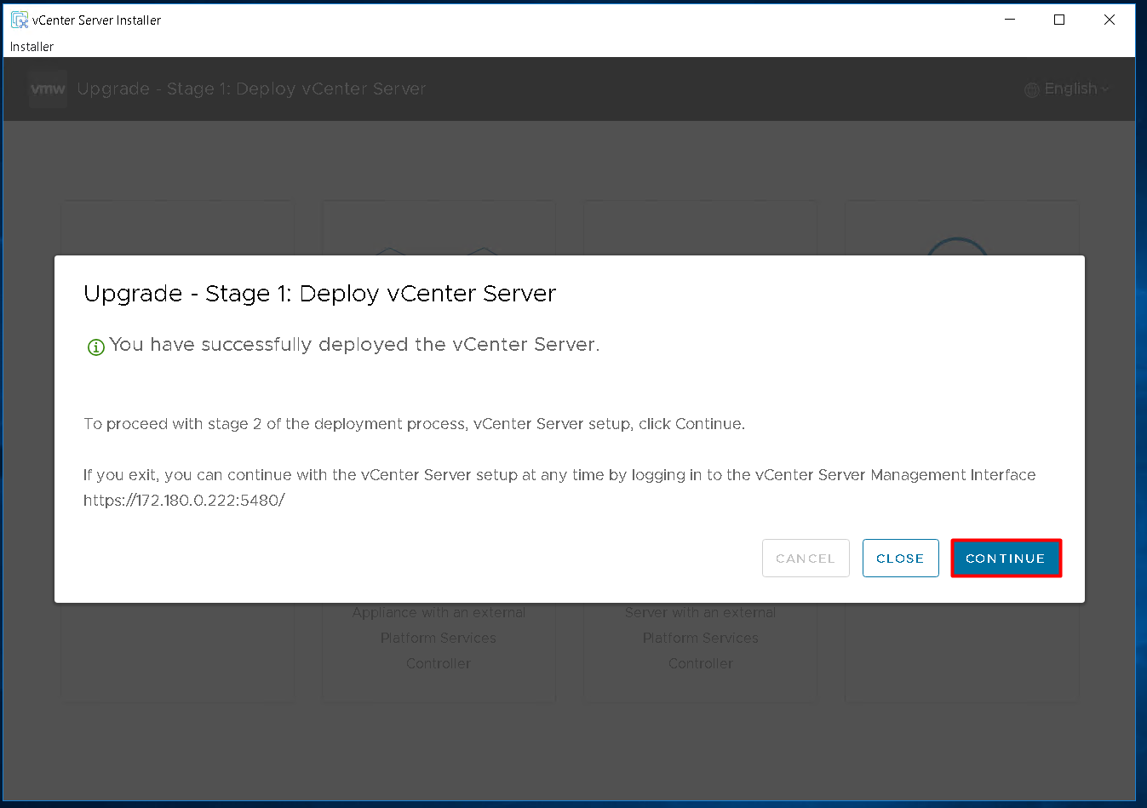Click the dimmed 'Appliance with an external' card text

click(439, 612)
